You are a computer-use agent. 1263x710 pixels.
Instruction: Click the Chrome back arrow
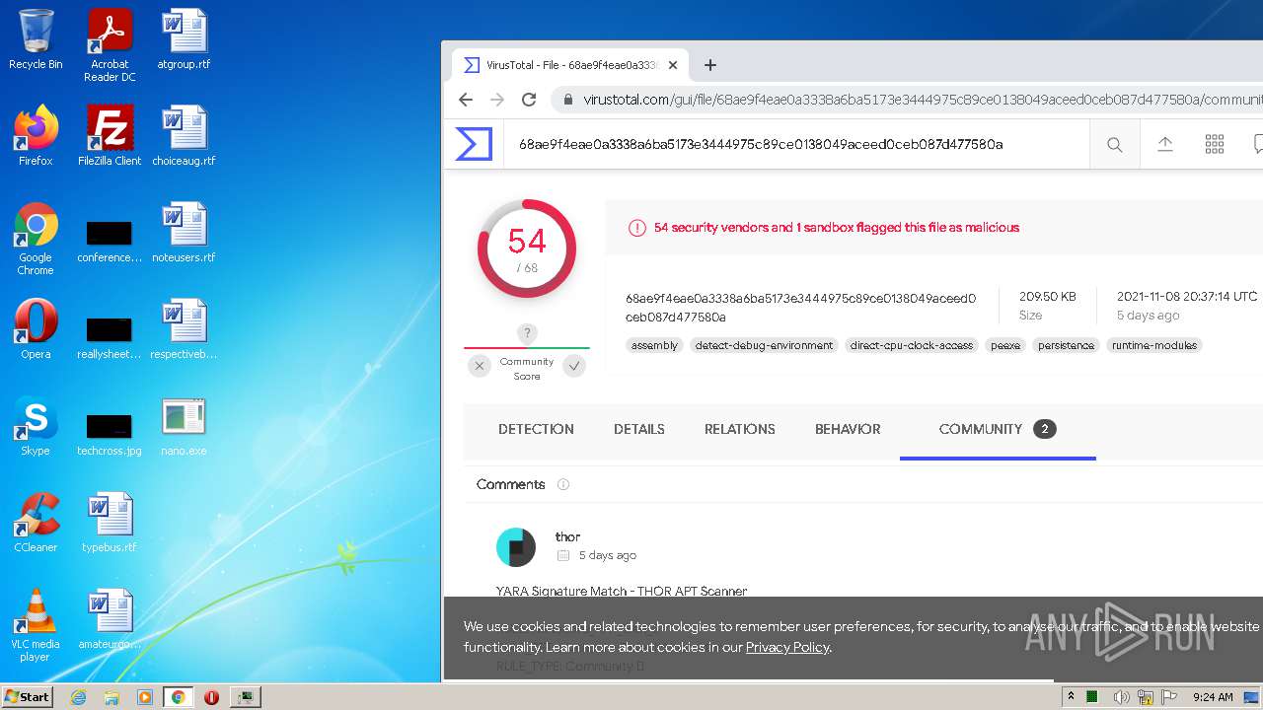(466, 100)
